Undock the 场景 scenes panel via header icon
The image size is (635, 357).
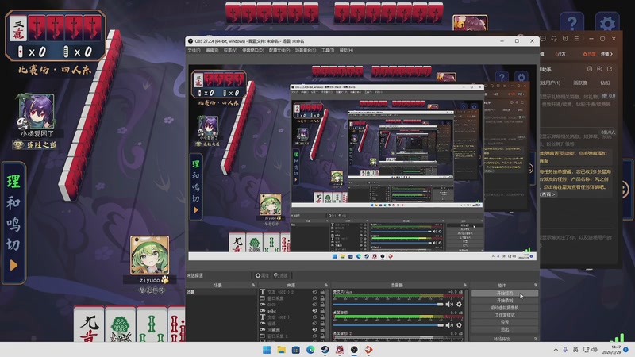(253, 286)
